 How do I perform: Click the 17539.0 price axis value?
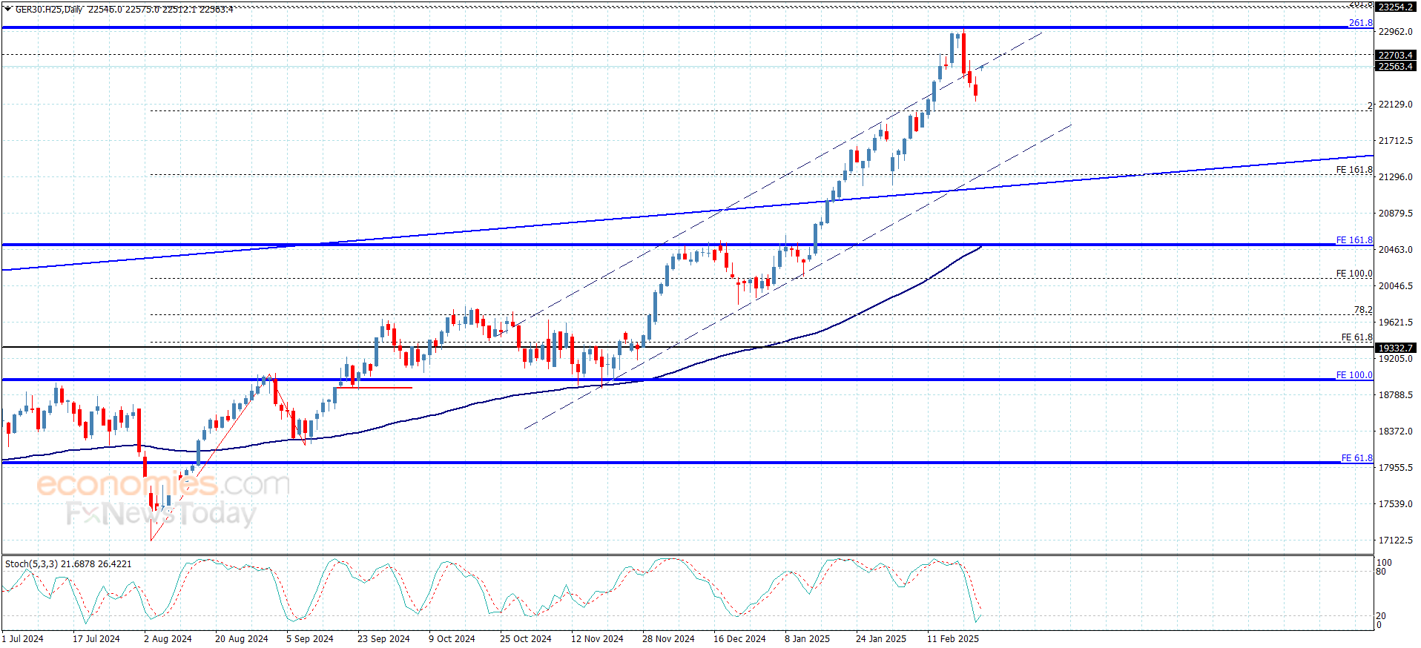[1395, 504]
